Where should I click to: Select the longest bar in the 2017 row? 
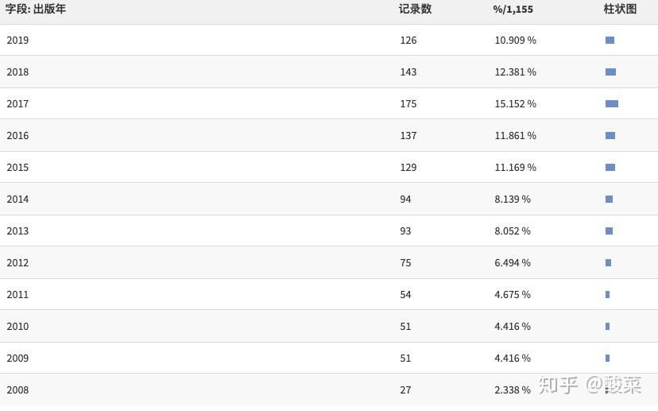coord(612,103)
